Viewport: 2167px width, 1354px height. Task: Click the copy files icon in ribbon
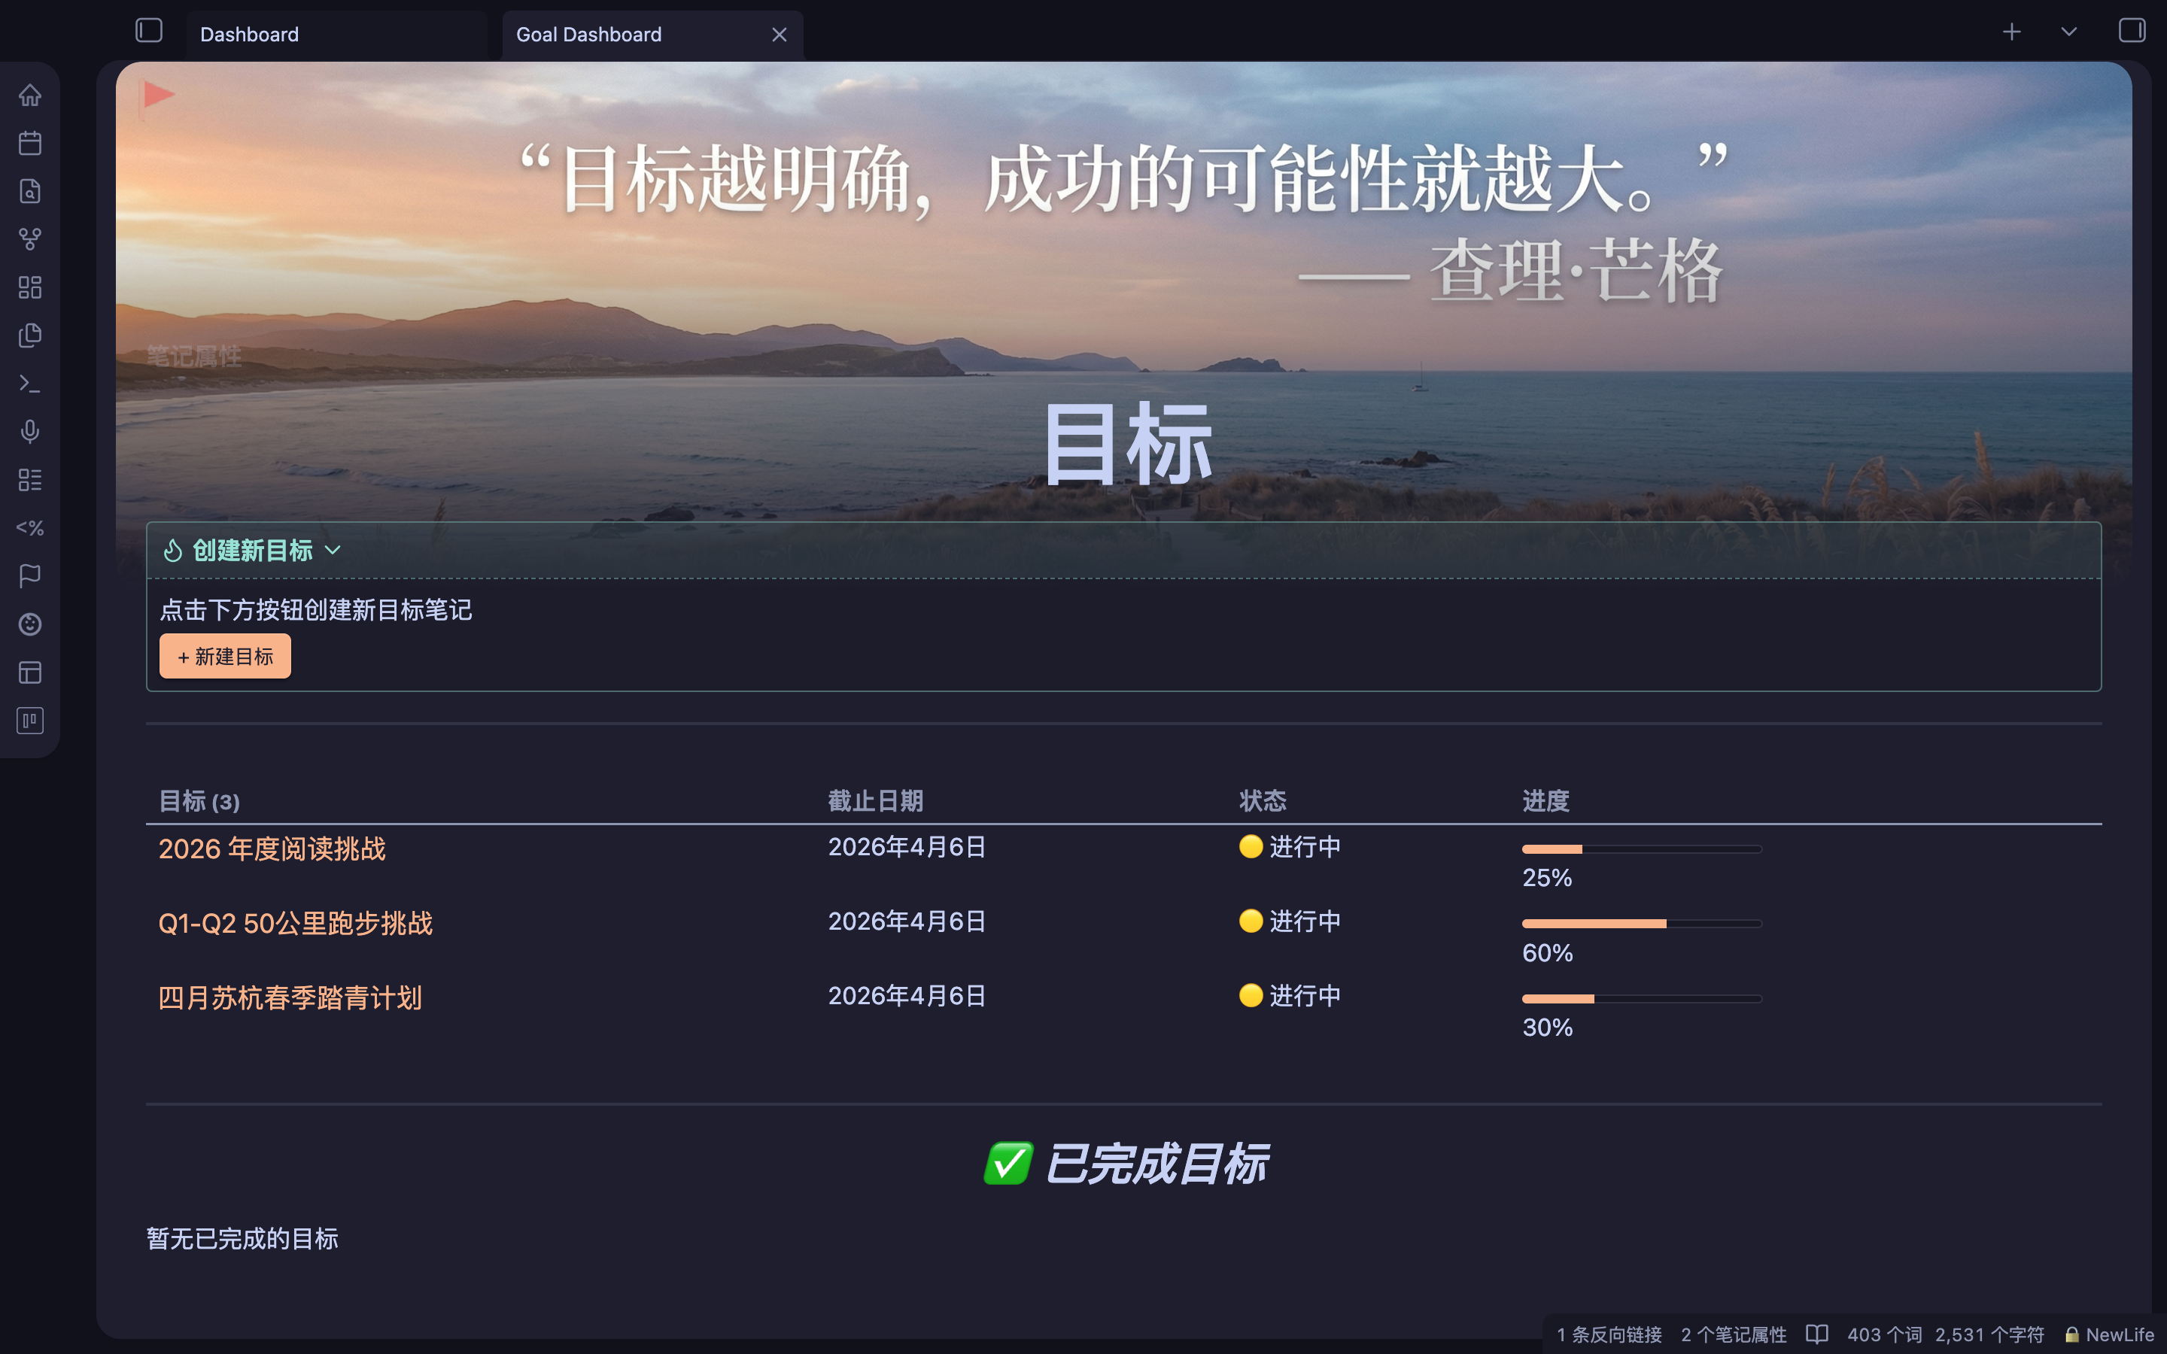tap(29, 335)
